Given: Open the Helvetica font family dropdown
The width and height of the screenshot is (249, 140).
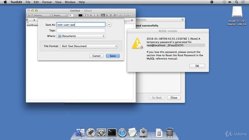Looking at the screenshot, I should [42, 15].
